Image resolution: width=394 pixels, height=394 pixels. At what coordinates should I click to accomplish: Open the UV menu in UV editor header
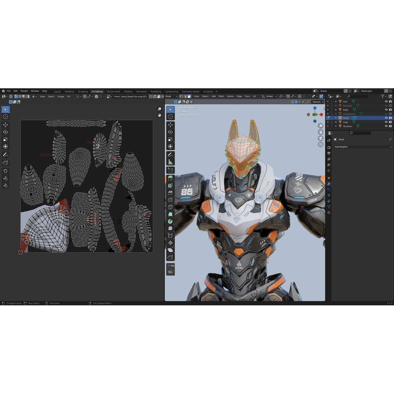[69, 96]
